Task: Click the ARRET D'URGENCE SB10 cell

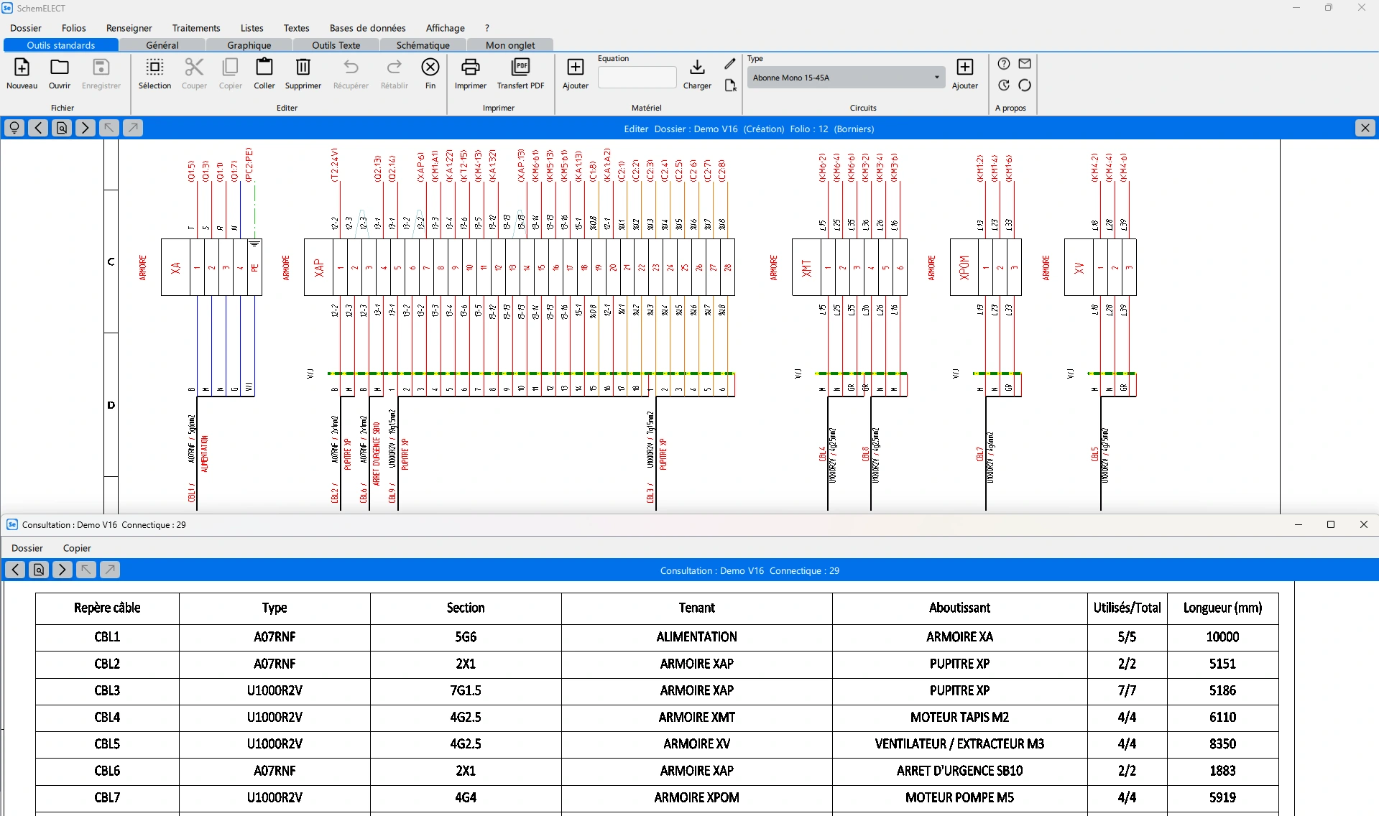Action: click(959, 771)
